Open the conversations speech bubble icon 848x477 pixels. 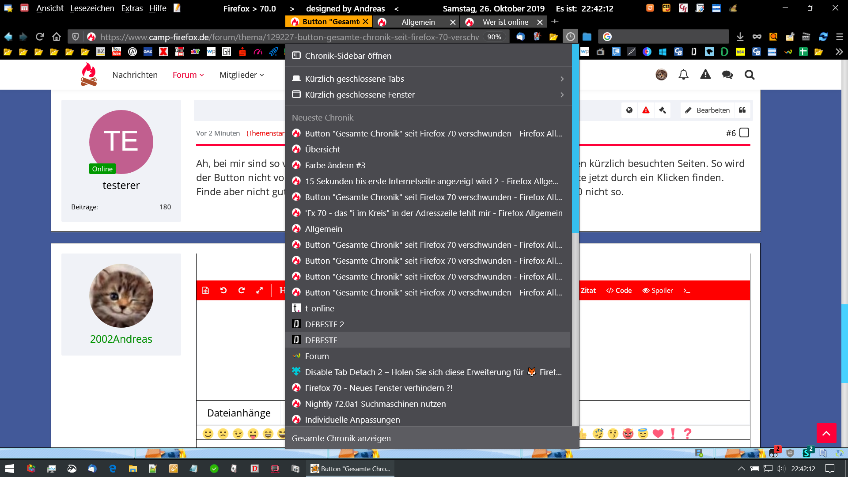[727, 75]
